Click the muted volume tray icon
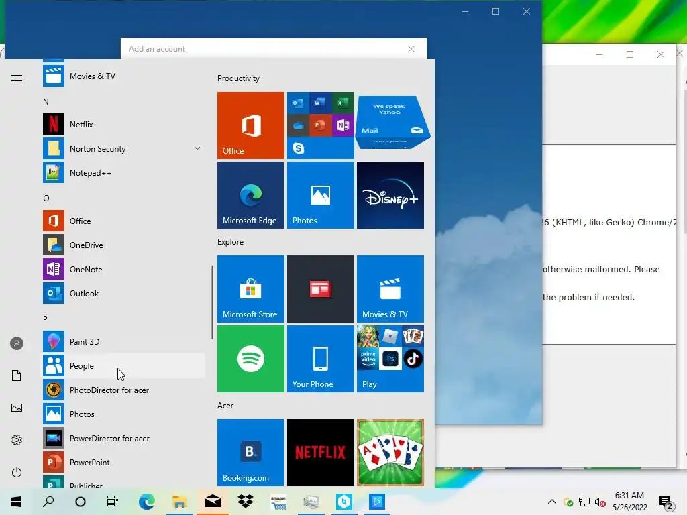The height and width of the screenshot is (515, 687). point(600,502)
